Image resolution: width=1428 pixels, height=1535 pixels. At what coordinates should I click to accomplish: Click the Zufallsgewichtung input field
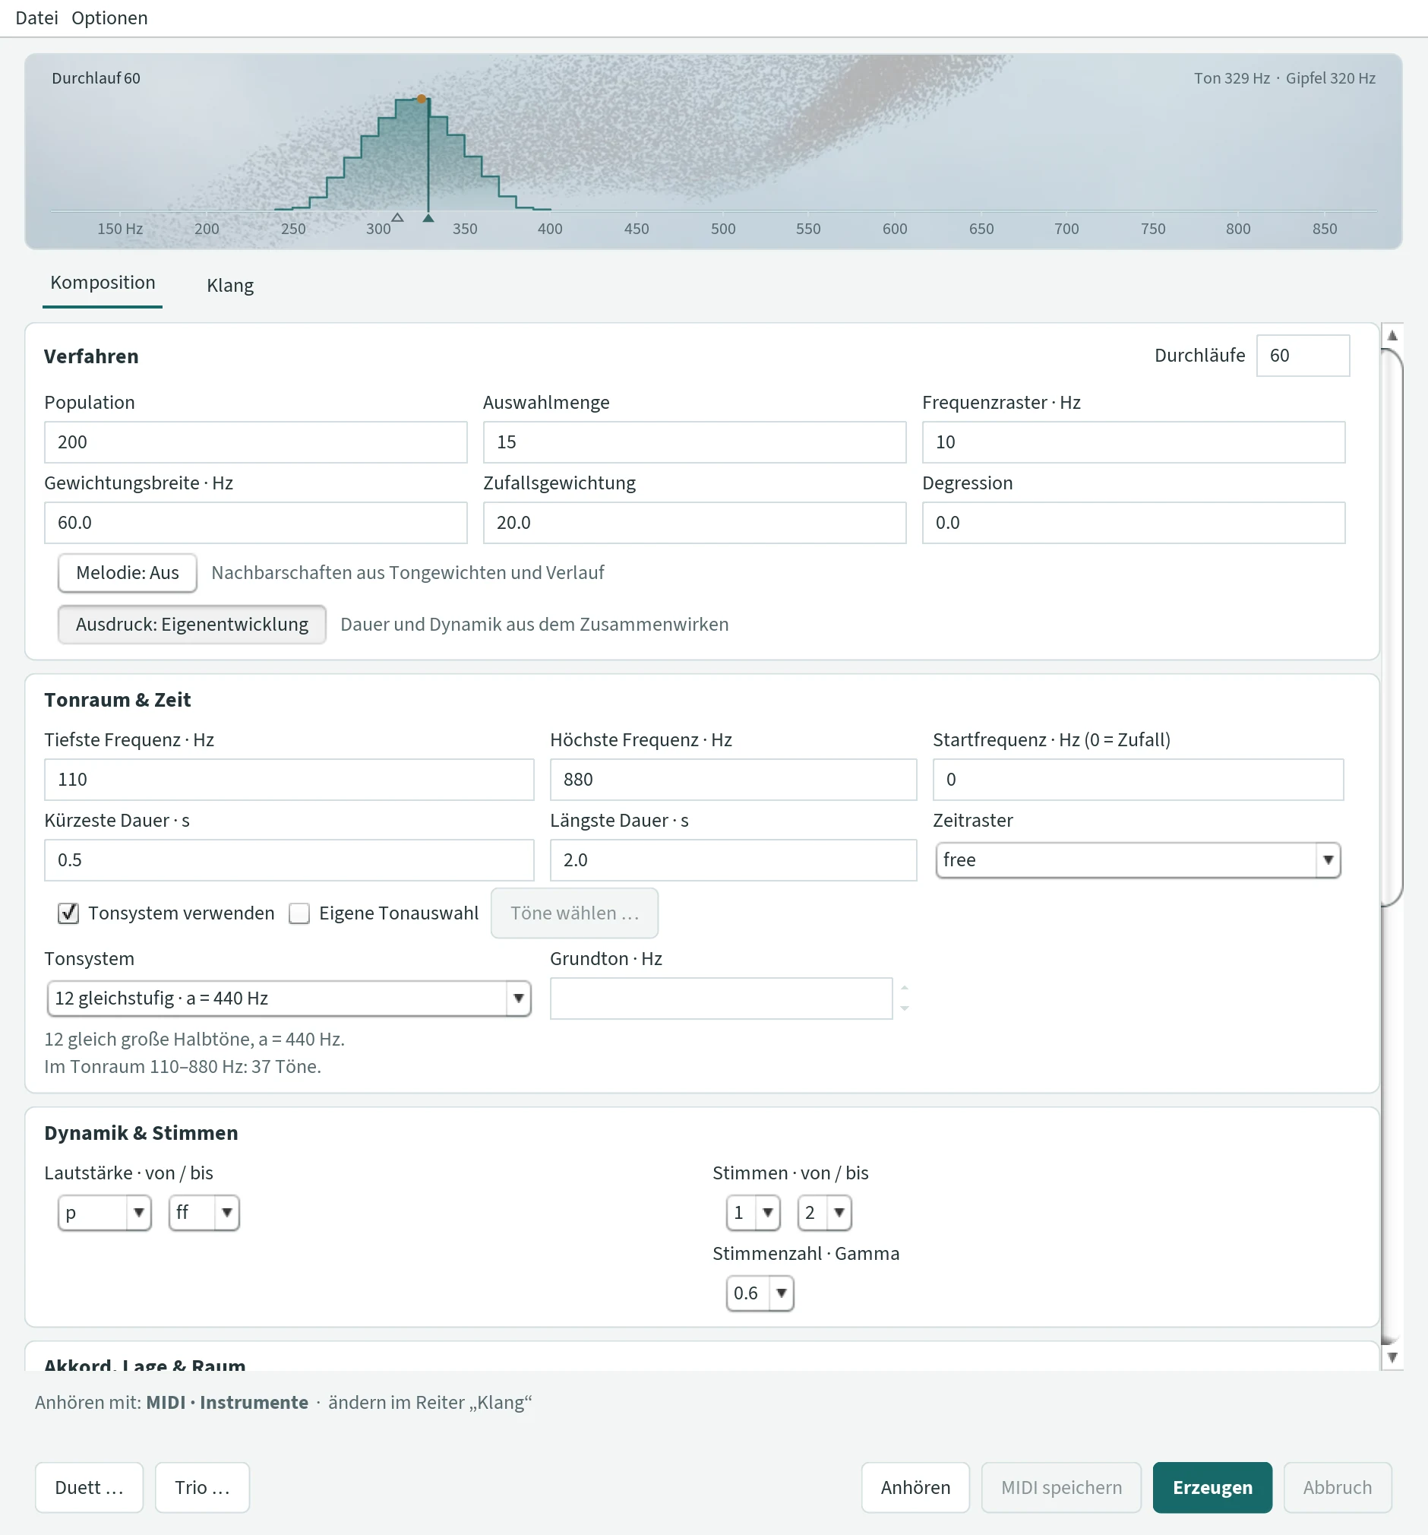click(x=695, y=523)
